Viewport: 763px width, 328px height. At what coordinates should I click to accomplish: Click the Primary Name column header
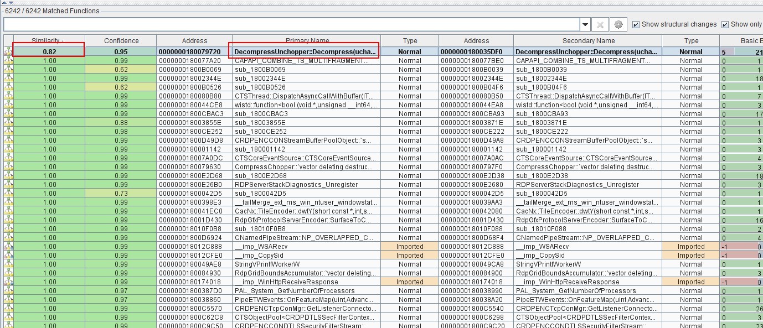pyautogui.click(x=307, y=41)
